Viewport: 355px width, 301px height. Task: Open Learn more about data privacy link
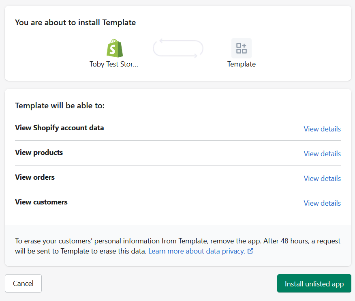pyautogui.click(x=197, y=251)
